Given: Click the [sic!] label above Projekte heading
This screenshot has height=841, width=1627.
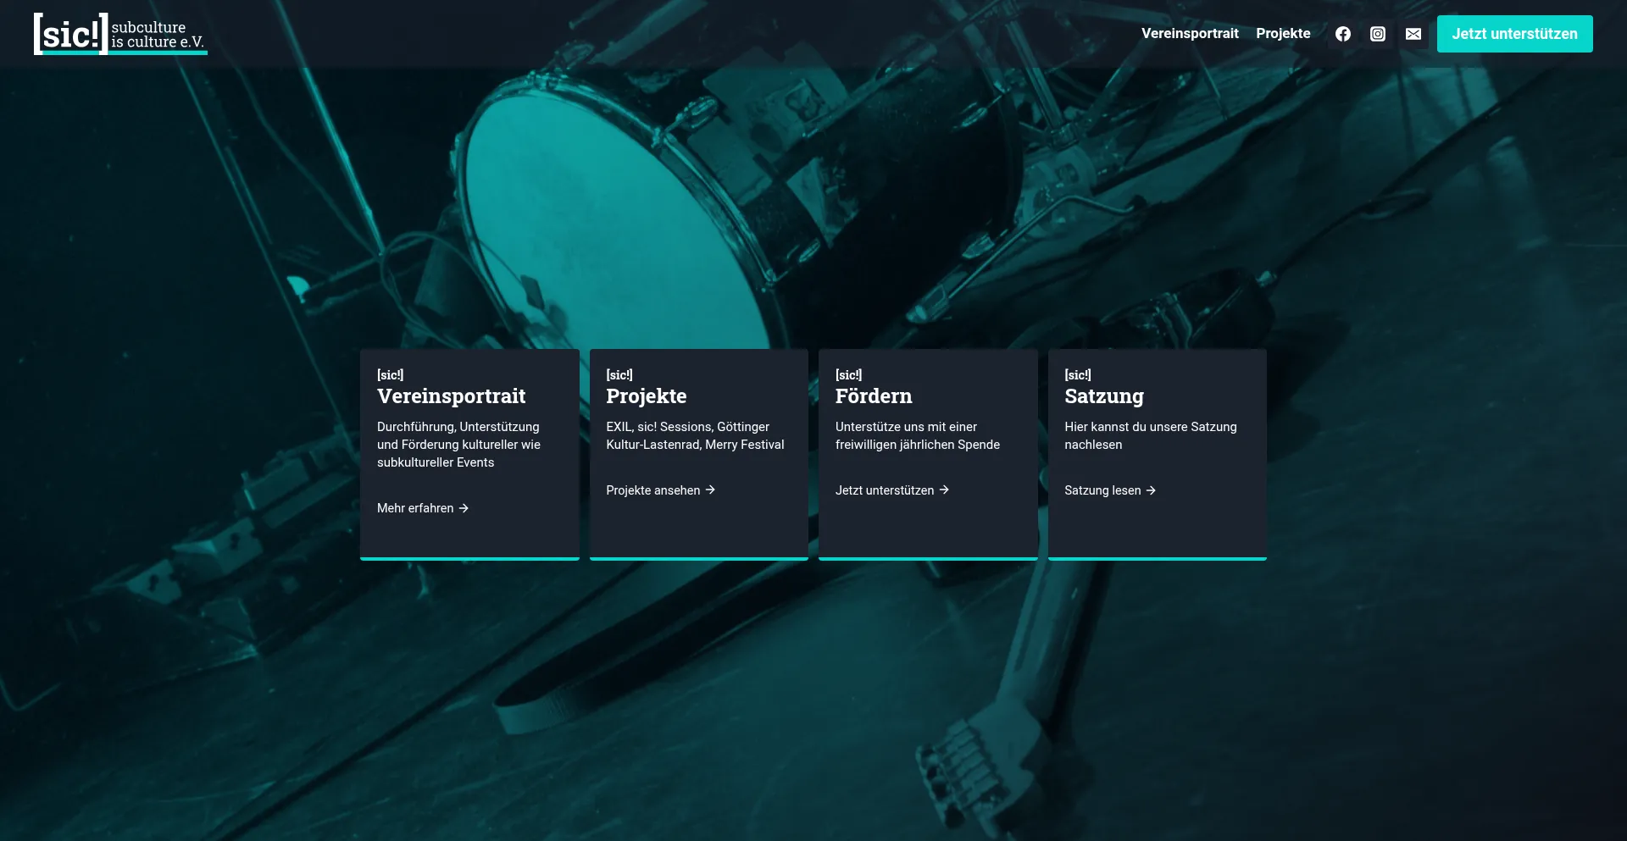Looking at the screenshot, I should point(619,375).
